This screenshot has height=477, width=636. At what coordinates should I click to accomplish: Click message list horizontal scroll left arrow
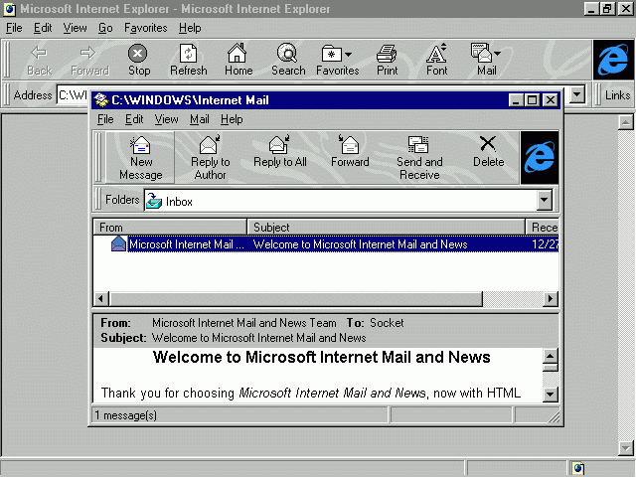pos(100,299)
